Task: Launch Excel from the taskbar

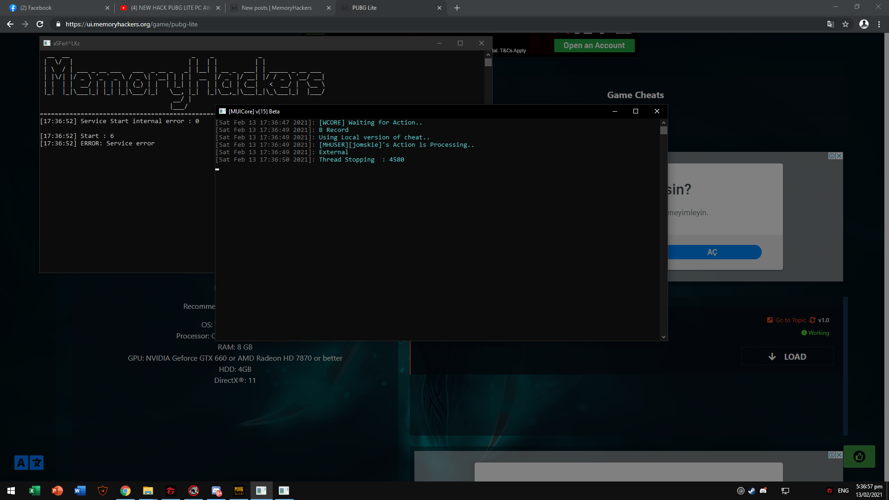Action: point(35,491)
